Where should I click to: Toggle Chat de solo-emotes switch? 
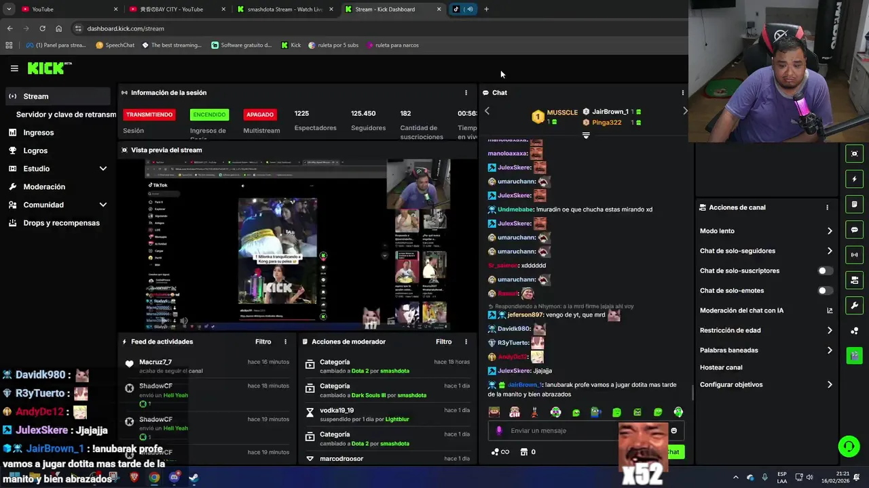[825, 291]
